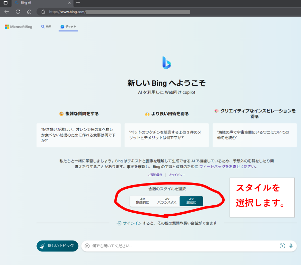Open the tab actions icon at top-left
This screenshot has height=265, width=301.
(x=6, y=3)
